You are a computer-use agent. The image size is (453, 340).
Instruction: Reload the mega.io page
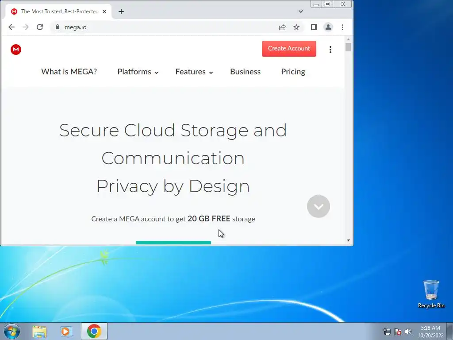coord(40,27)
